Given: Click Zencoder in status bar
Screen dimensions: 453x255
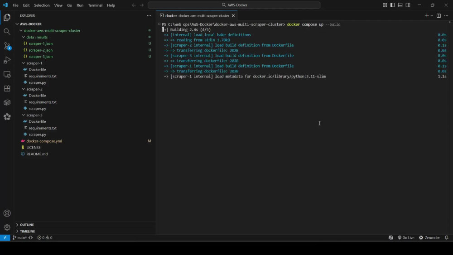Looking at the screenshot, I should click(x=429, y=238).
